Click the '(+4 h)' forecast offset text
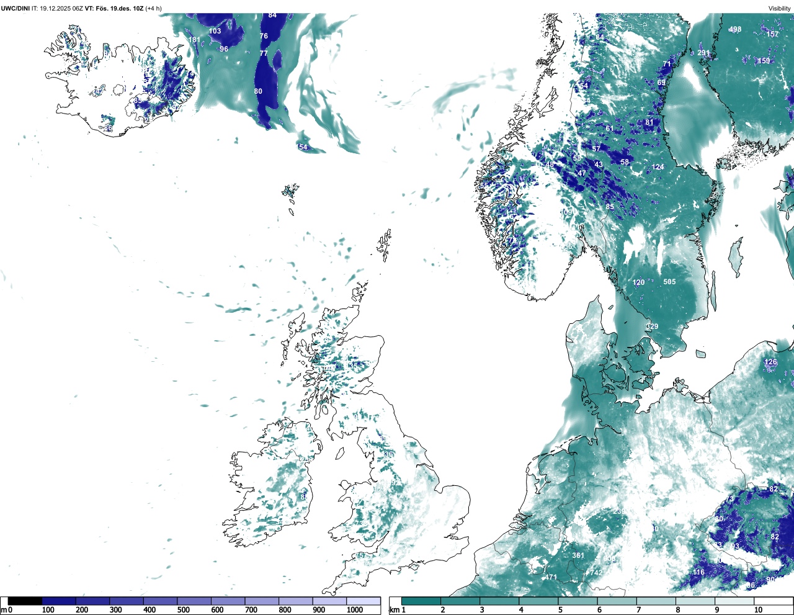 coord(154,8)
